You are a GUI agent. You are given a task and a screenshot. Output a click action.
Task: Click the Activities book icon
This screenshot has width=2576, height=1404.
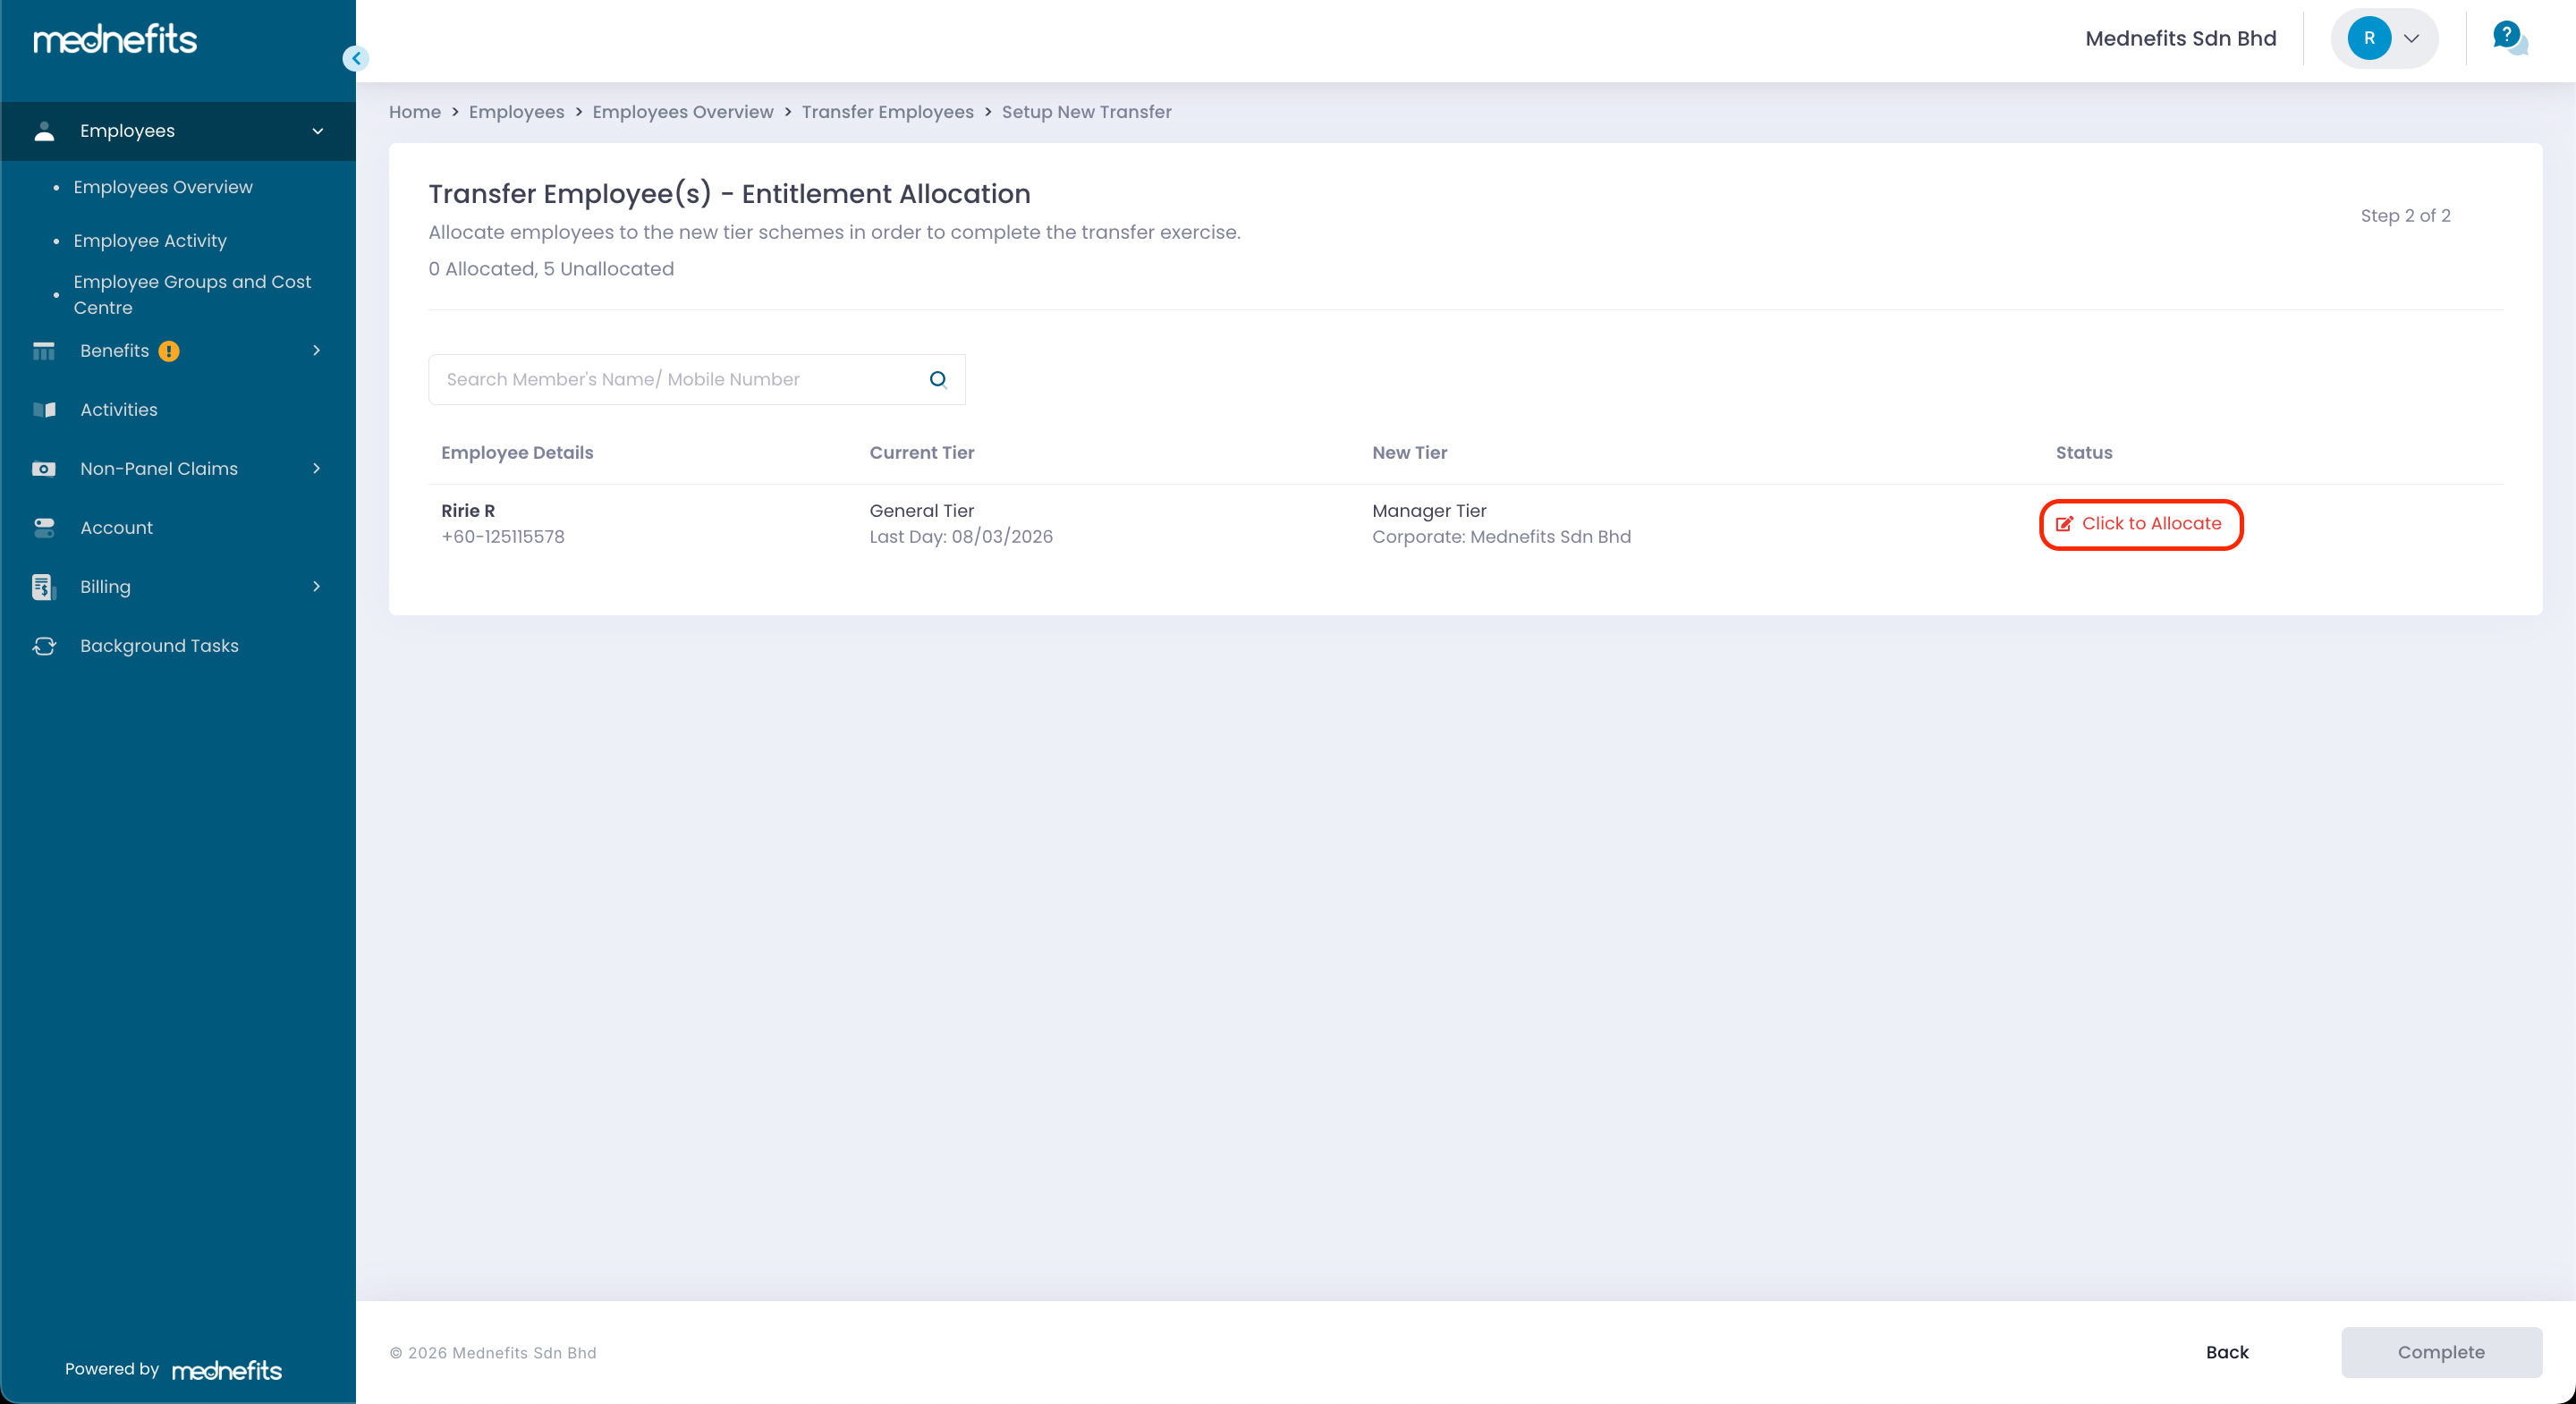coord(44,410)
